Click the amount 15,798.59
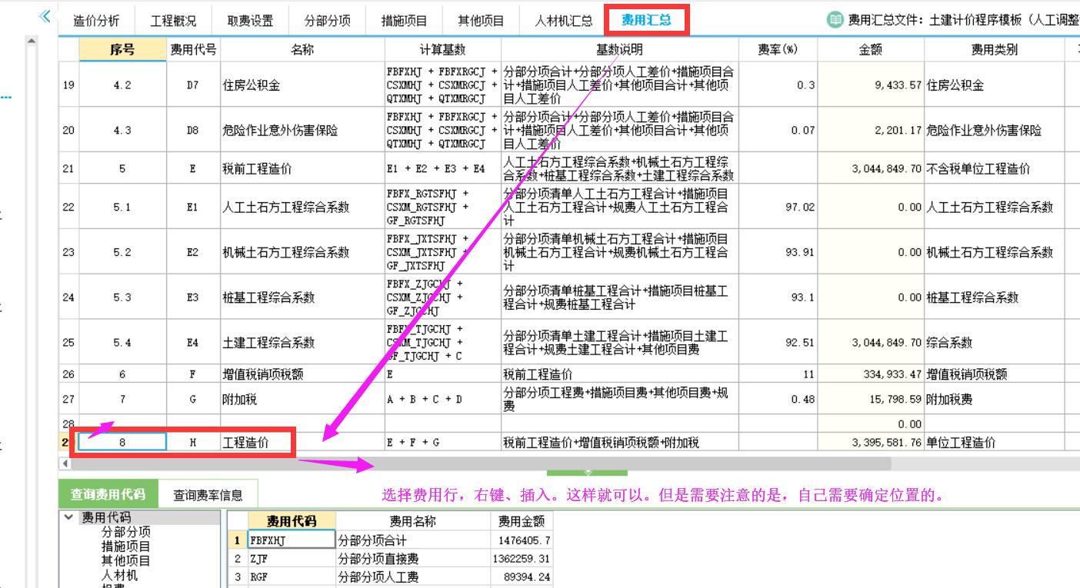 [x=871, y=399]
